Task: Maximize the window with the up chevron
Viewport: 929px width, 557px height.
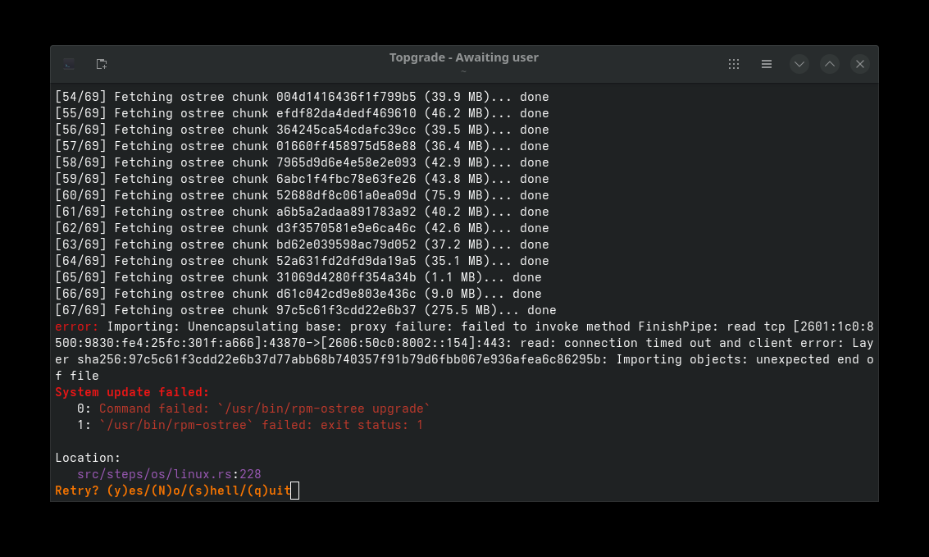Action: tap(830, 64)
